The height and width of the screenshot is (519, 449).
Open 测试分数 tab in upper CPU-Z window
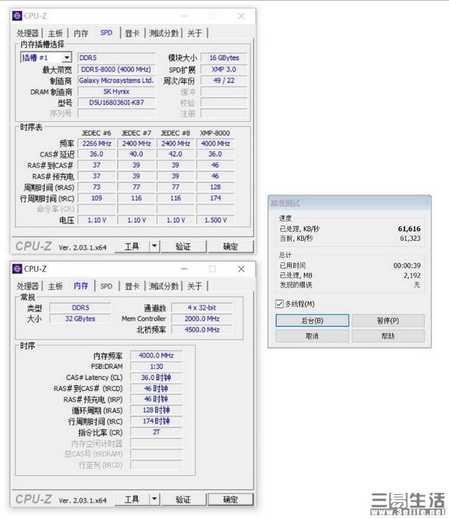coord(163,33)
